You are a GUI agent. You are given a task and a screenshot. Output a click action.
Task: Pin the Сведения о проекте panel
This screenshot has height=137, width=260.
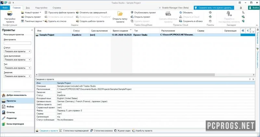coord(250,79)
